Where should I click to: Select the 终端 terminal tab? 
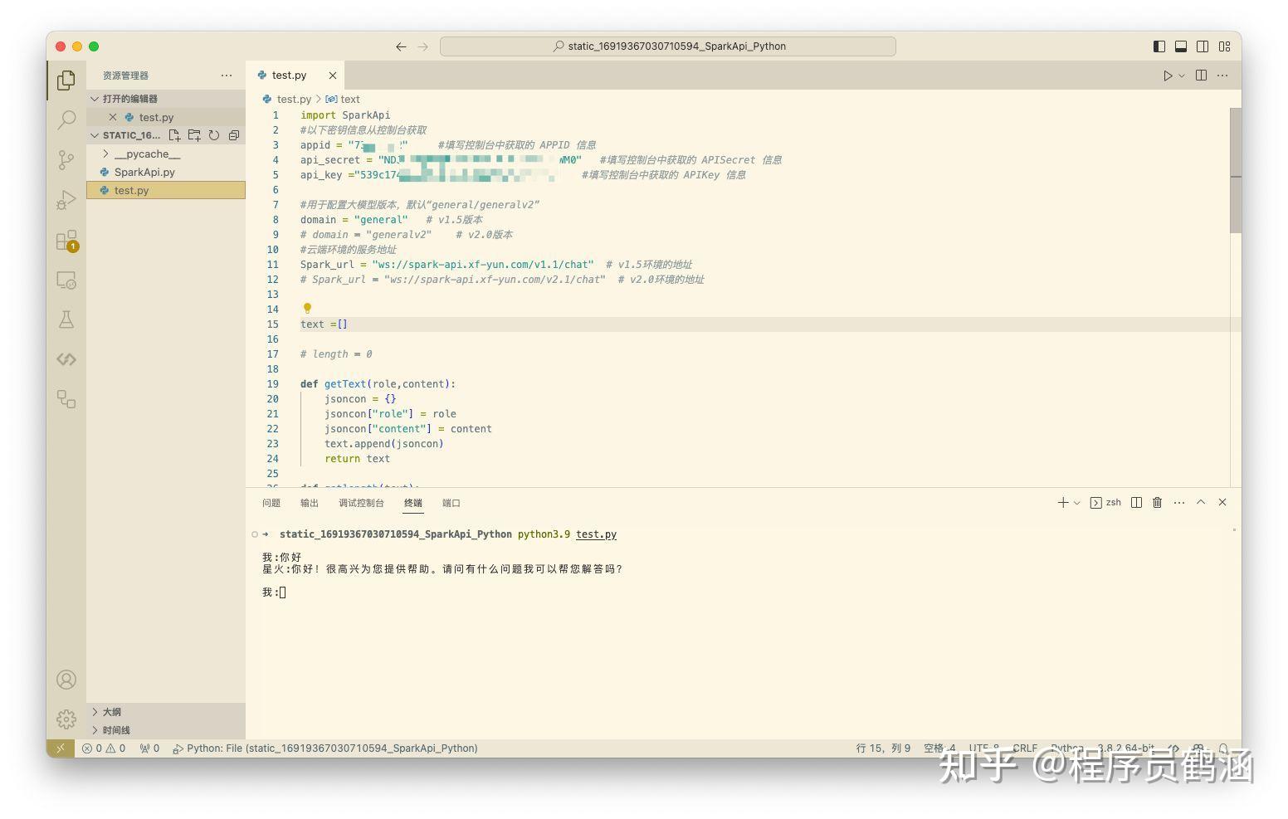point(413,503)
